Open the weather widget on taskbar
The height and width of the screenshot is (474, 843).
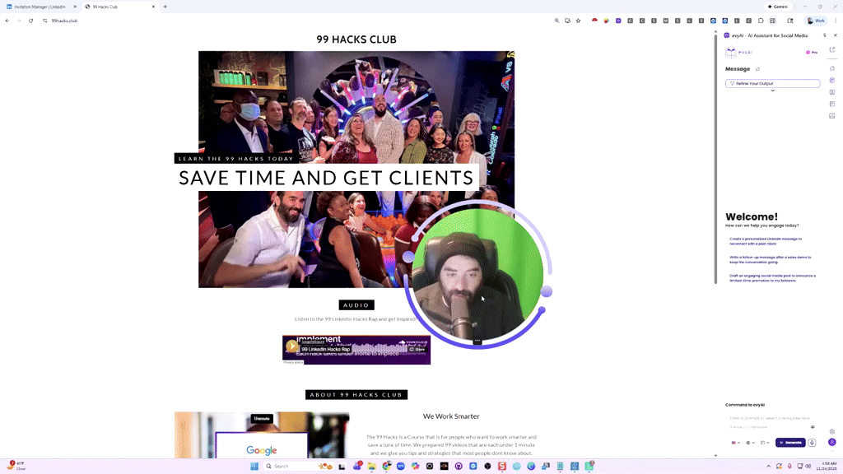point(16,466)
